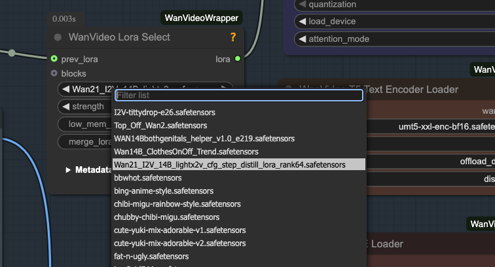495x267 pixels.
Task: Collapse WanVideo Lora Select via gray title dot
Action: coord(58,37)
